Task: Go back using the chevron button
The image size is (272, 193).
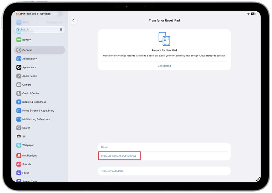Action: [x=74, y=21]
